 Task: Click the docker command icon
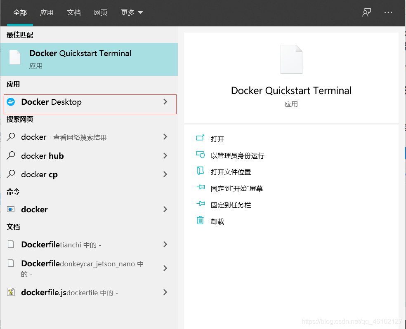pos(11,209)
